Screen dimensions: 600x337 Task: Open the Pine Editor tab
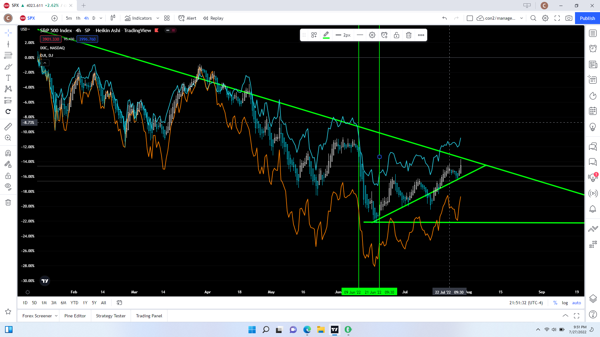75,316
